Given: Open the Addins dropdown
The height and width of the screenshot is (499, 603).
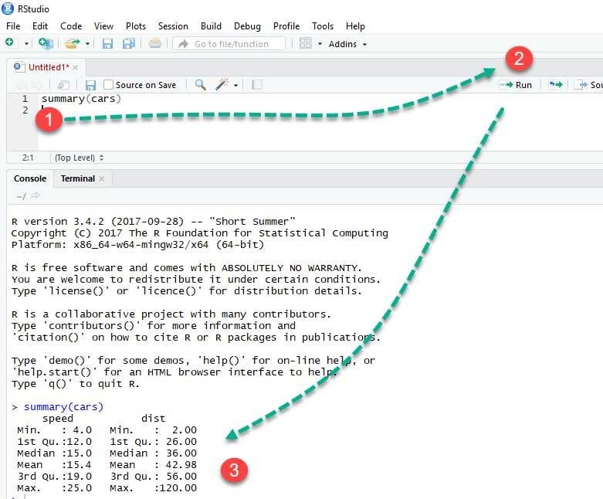Looking at the screenshot, I should [x=347, y=44].
